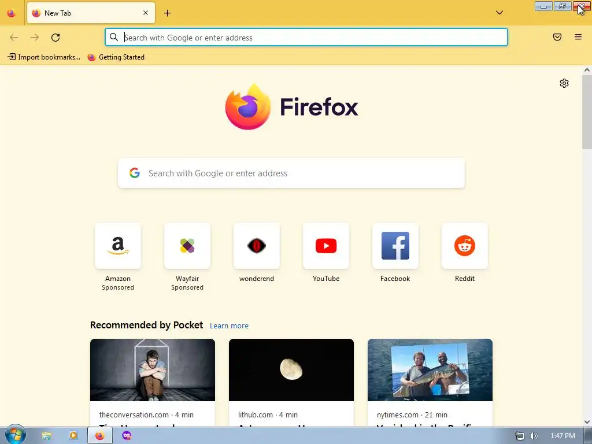This screenshot has height=444, width=592.
Task: Click the lithub.com · 4 min text
Action: [x=268, y=415]
